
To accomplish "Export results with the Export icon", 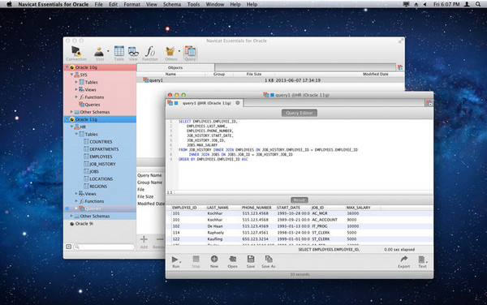I will (403, 261).
